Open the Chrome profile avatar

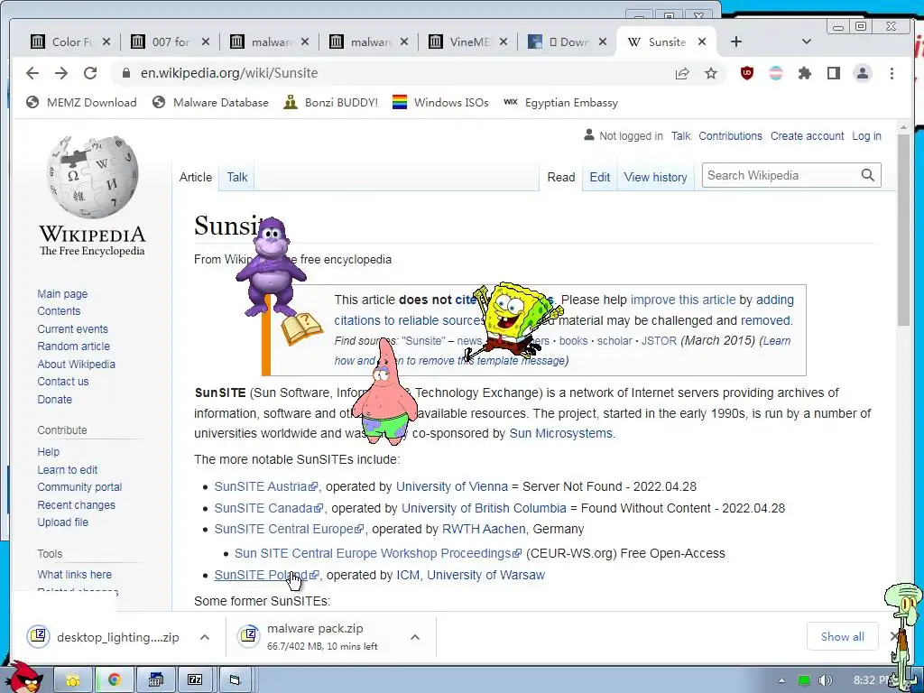[863, 73]
